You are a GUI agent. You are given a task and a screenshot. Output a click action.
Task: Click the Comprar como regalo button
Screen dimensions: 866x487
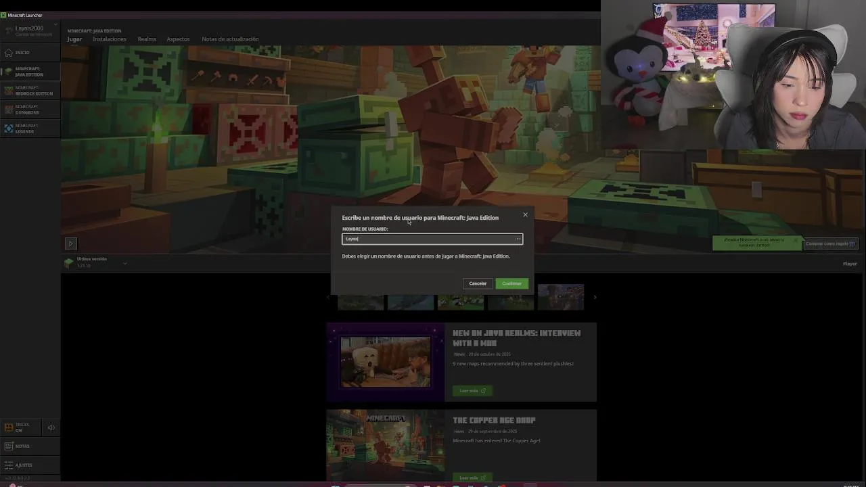coord(830,243)
